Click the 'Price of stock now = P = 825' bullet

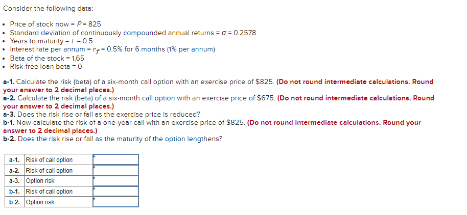coord(55,24)
